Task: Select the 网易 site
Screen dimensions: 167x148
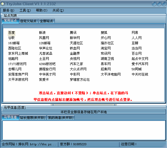Action: 135,33
